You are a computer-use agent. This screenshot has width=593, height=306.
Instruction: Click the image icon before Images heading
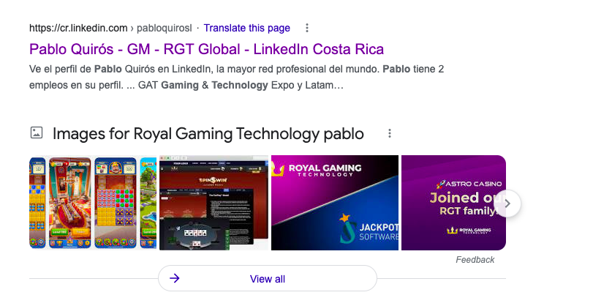point(37,133)
